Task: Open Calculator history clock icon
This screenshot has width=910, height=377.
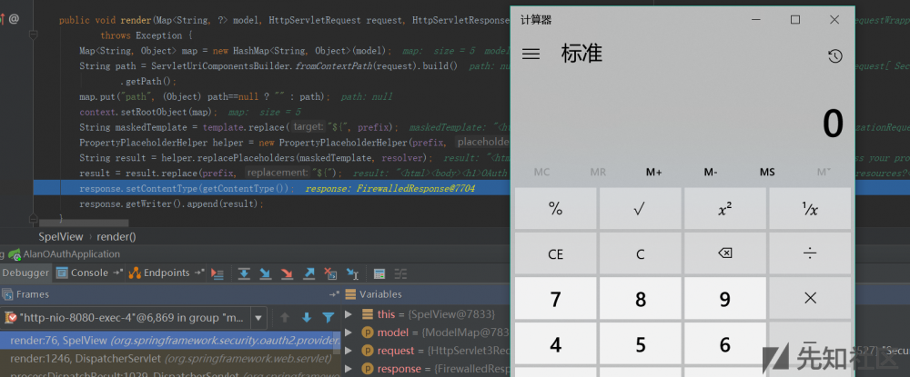Action: click(834, 56)
